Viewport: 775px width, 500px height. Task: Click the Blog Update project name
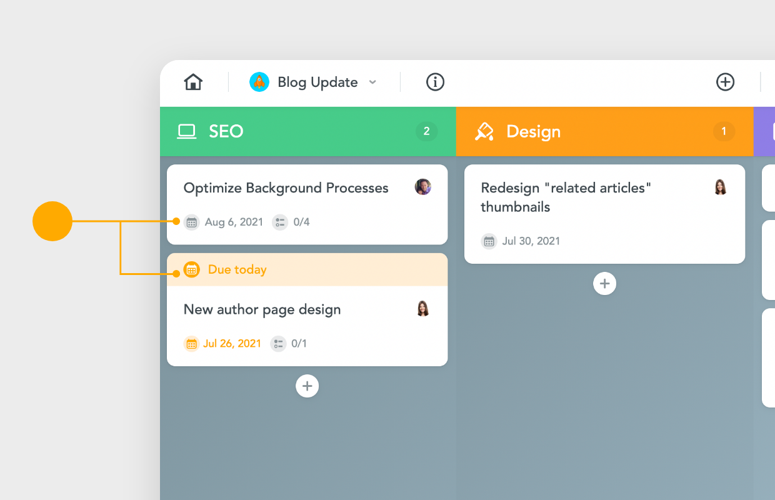pyautogui.click(x=317, y=82)
